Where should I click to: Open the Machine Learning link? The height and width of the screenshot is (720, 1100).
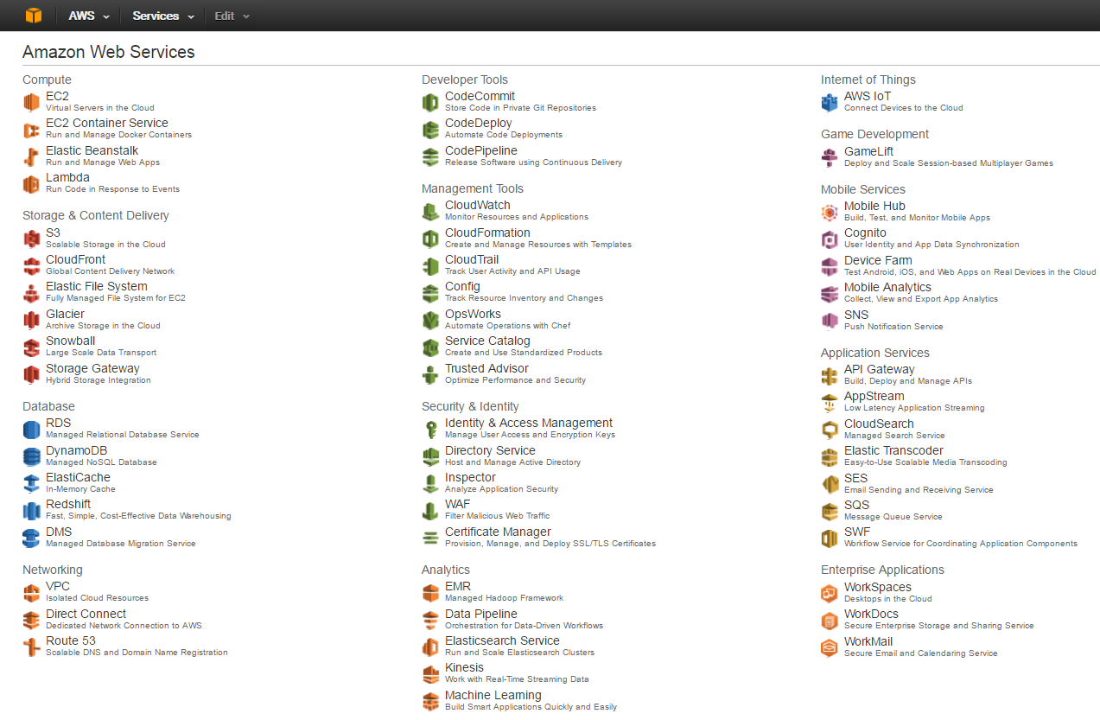(493, 695)
